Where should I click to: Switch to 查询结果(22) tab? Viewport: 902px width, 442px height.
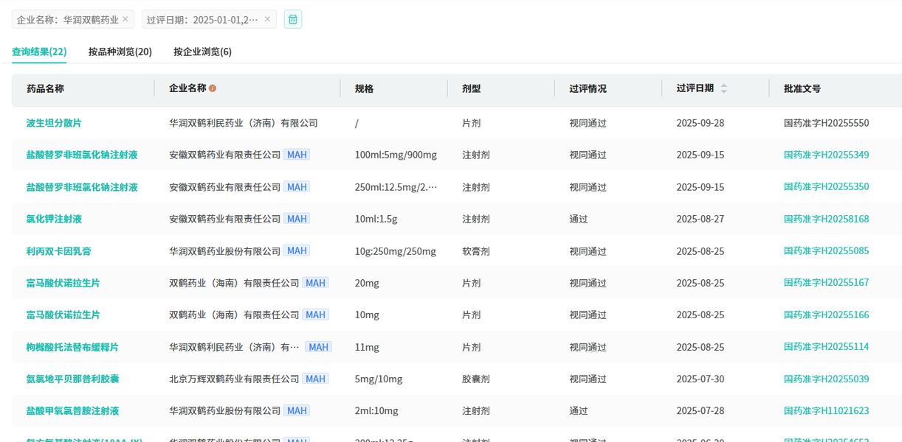point(39,52)
